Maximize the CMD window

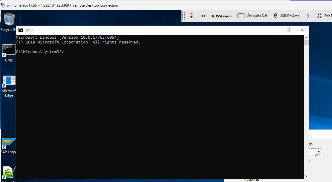(x=288, y=30)
